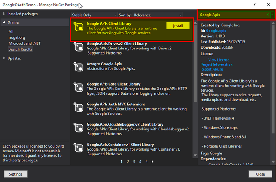276x182 pixels.
Task: Click the Close button at bottom
Action: pos(260,174)
